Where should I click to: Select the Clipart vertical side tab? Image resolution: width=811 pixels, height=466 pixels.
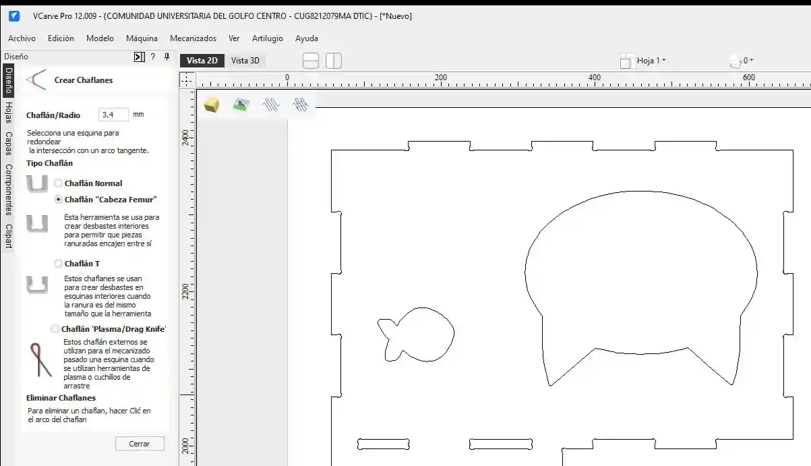click(x=9, y=236)
